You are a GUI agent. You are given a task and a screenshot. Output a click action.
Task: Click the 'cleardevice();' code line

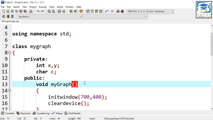point(69,103)
